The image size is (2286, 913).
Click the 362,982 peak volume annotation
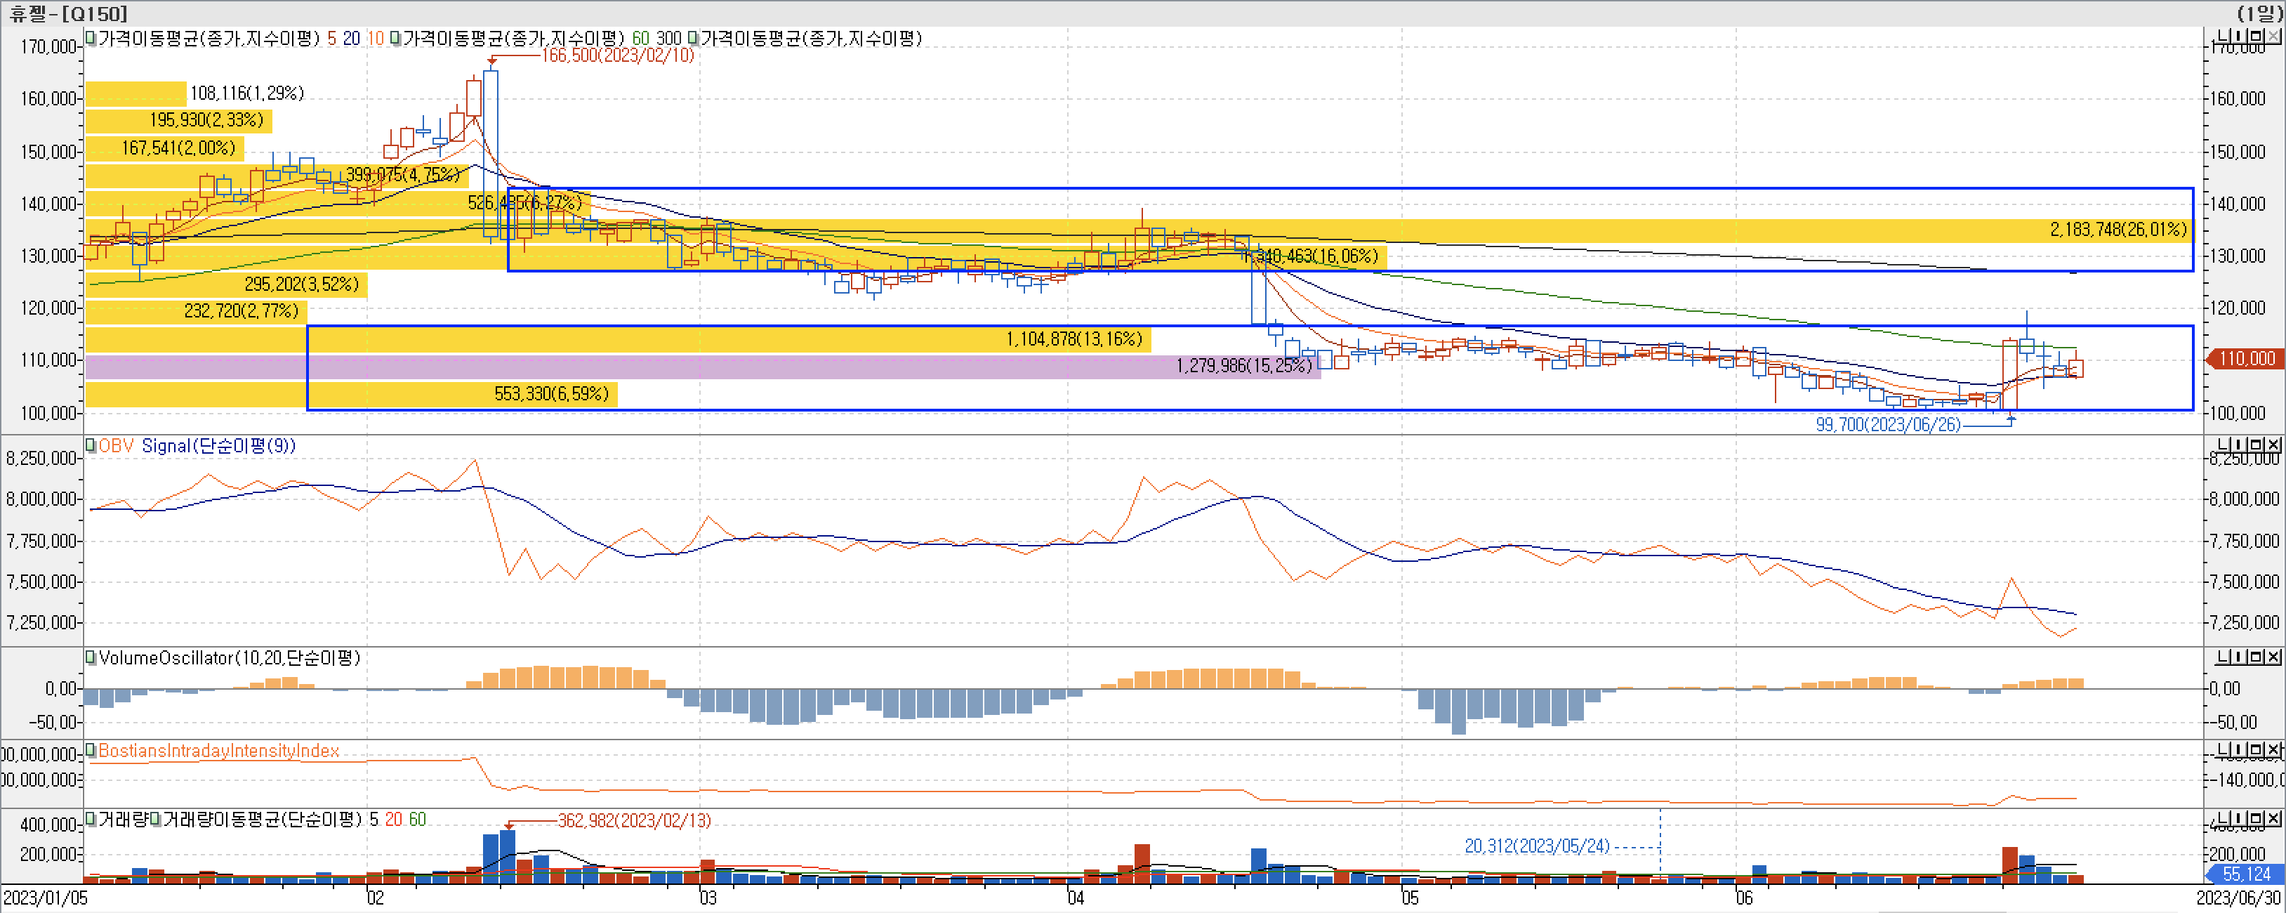point(633,821)
